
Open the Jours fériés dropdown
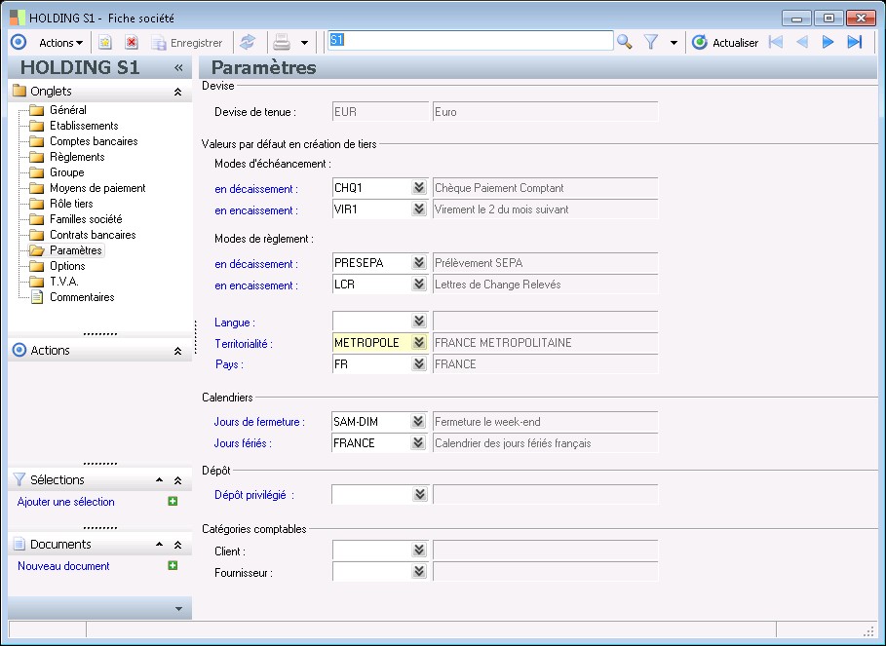pos(419,443)
